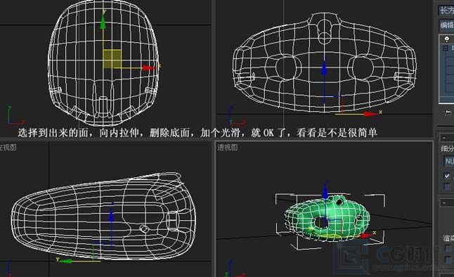This screenshot has height=277, width=454.
Task: Collapse the rollout above the 细分 section
Action: [444, 138]
